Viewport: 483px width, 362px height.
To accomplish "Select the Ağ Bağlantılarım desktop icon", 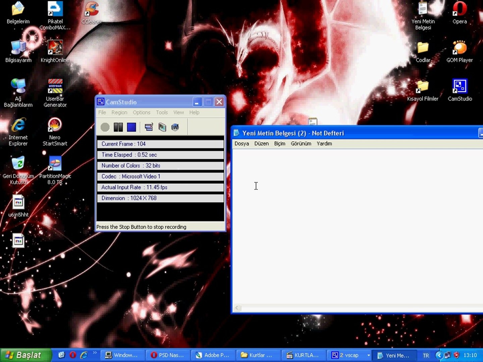I will (x=18, y=93).
